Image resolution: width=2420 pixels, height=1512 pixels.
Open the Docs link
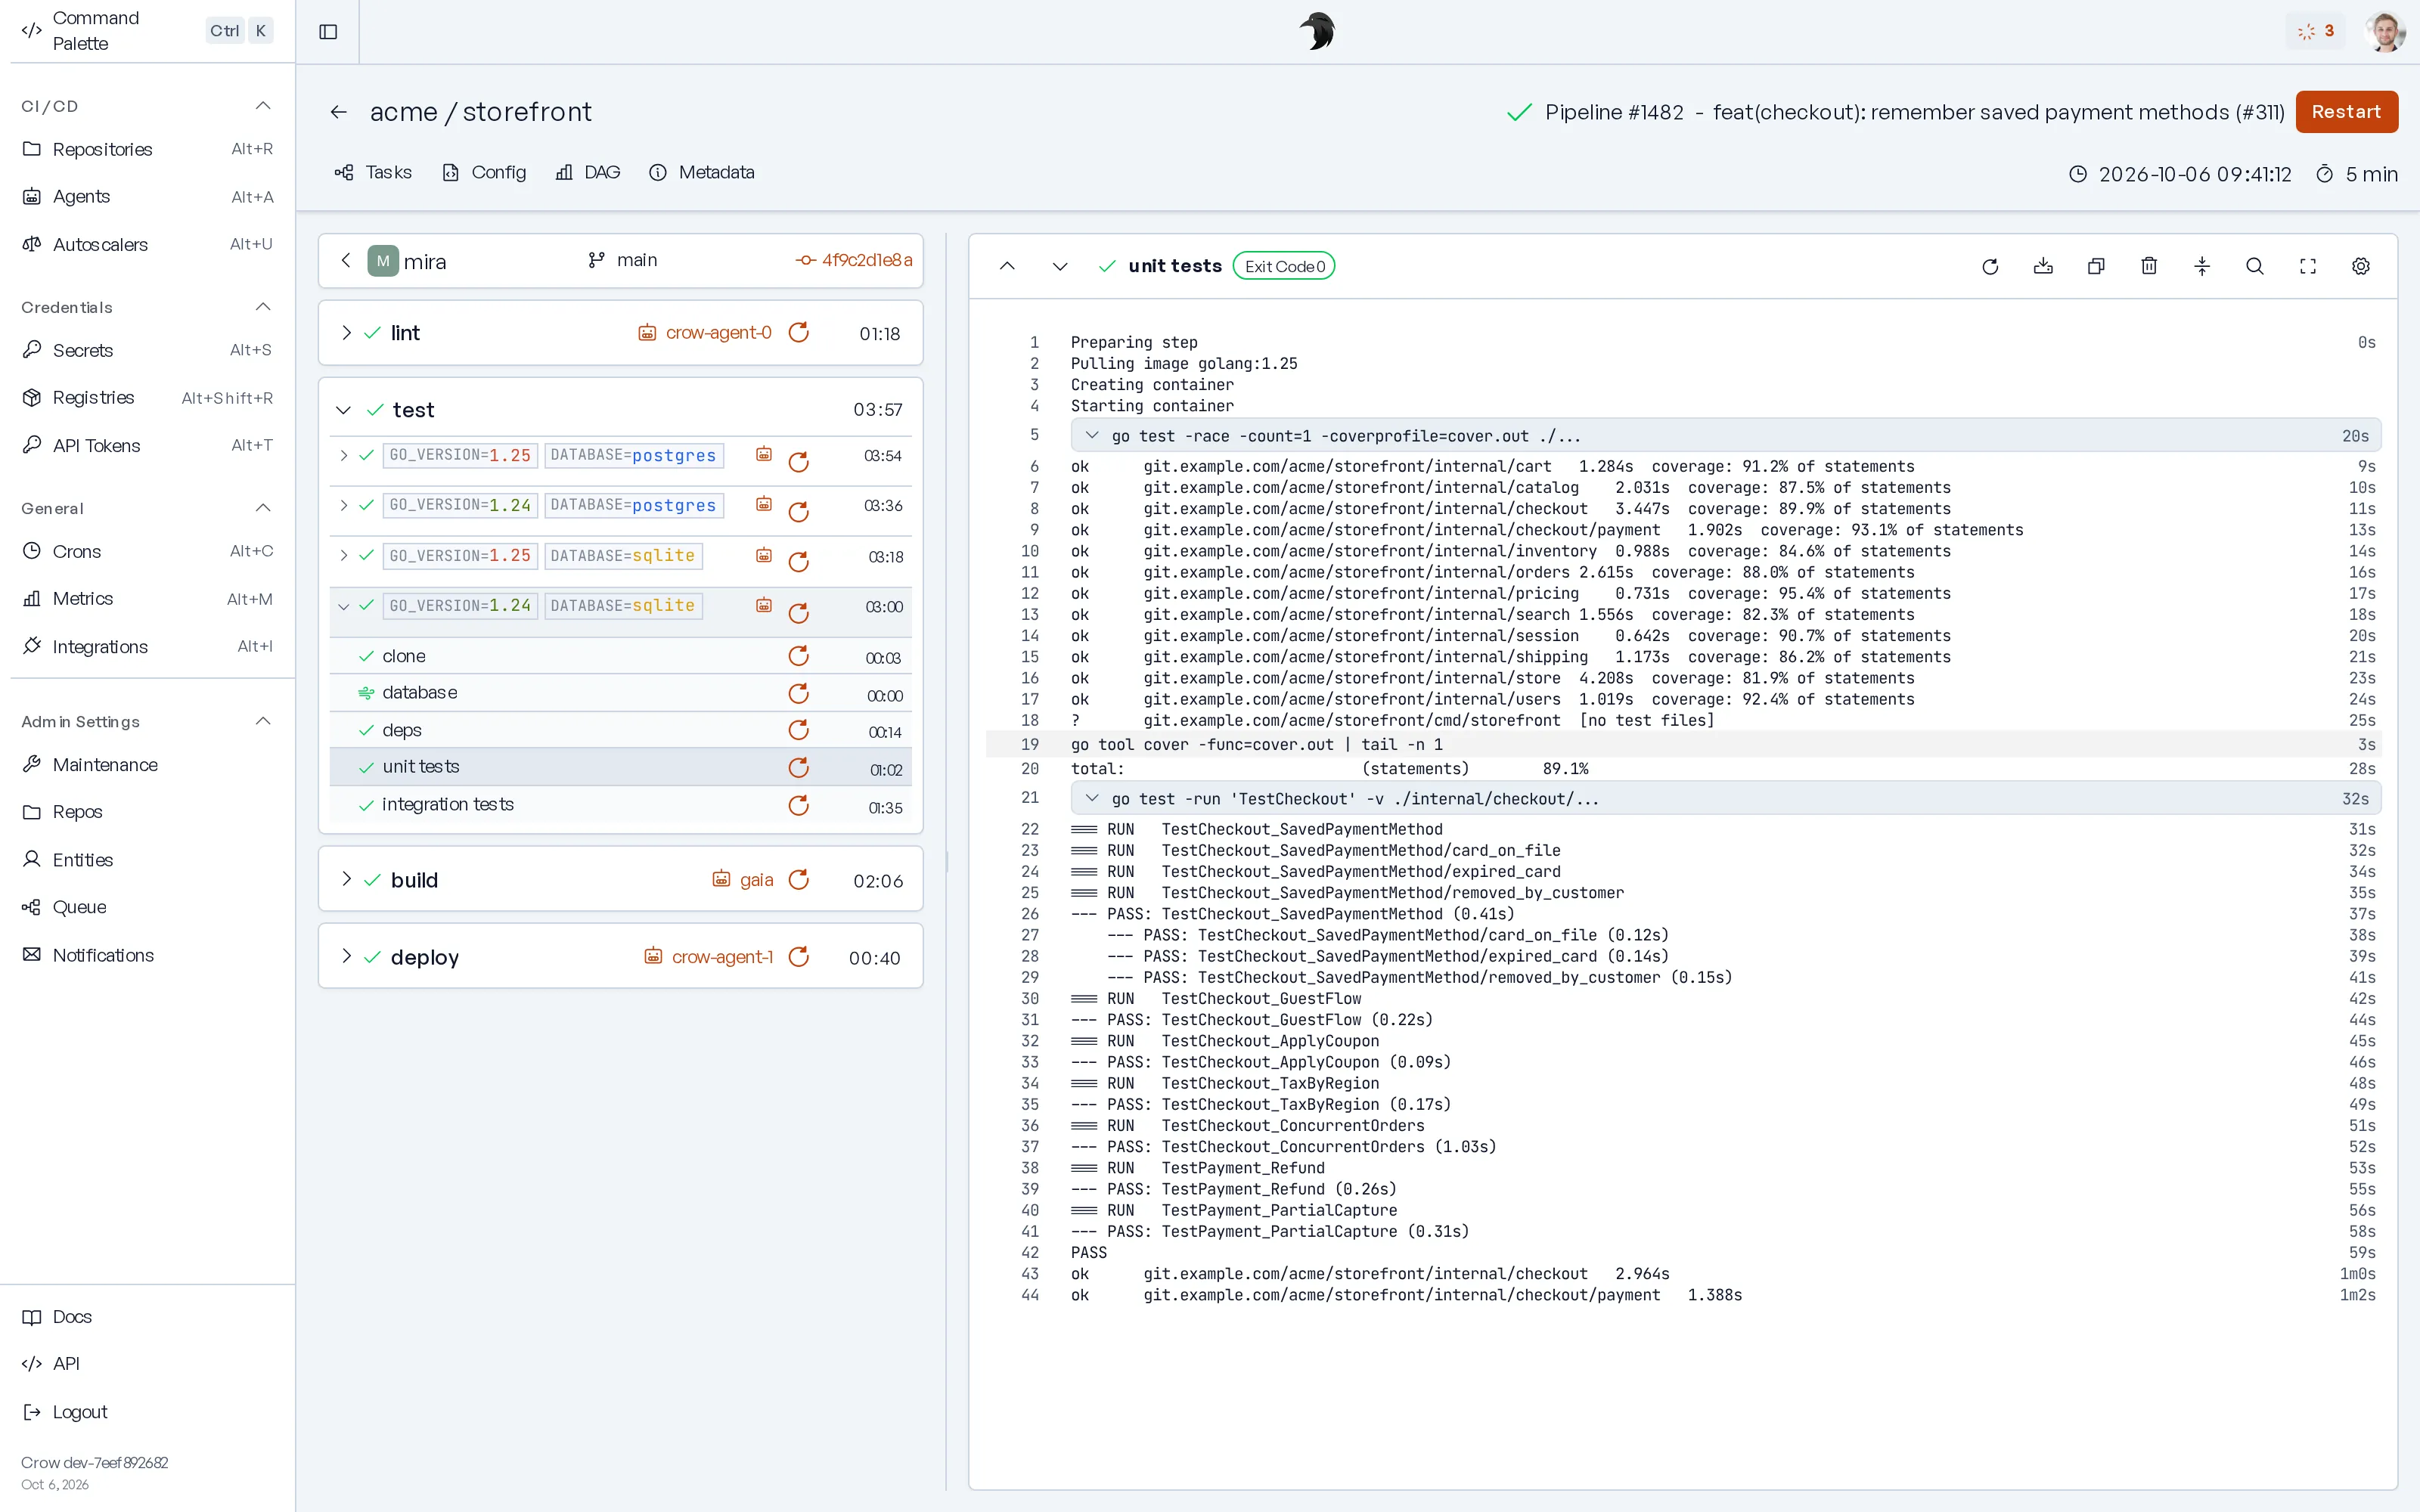point(58,1317)
